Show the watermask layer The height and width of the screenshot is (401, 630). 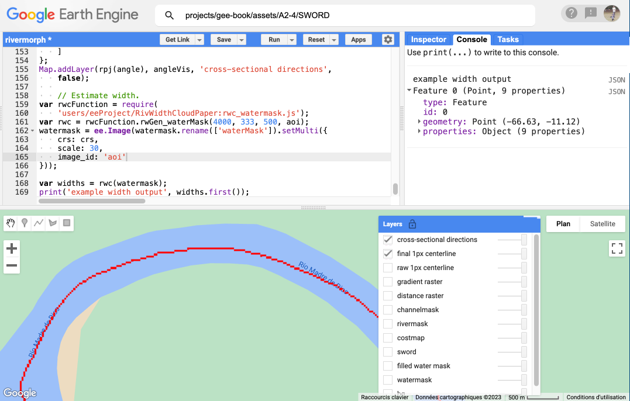click(x=388, y=380)
